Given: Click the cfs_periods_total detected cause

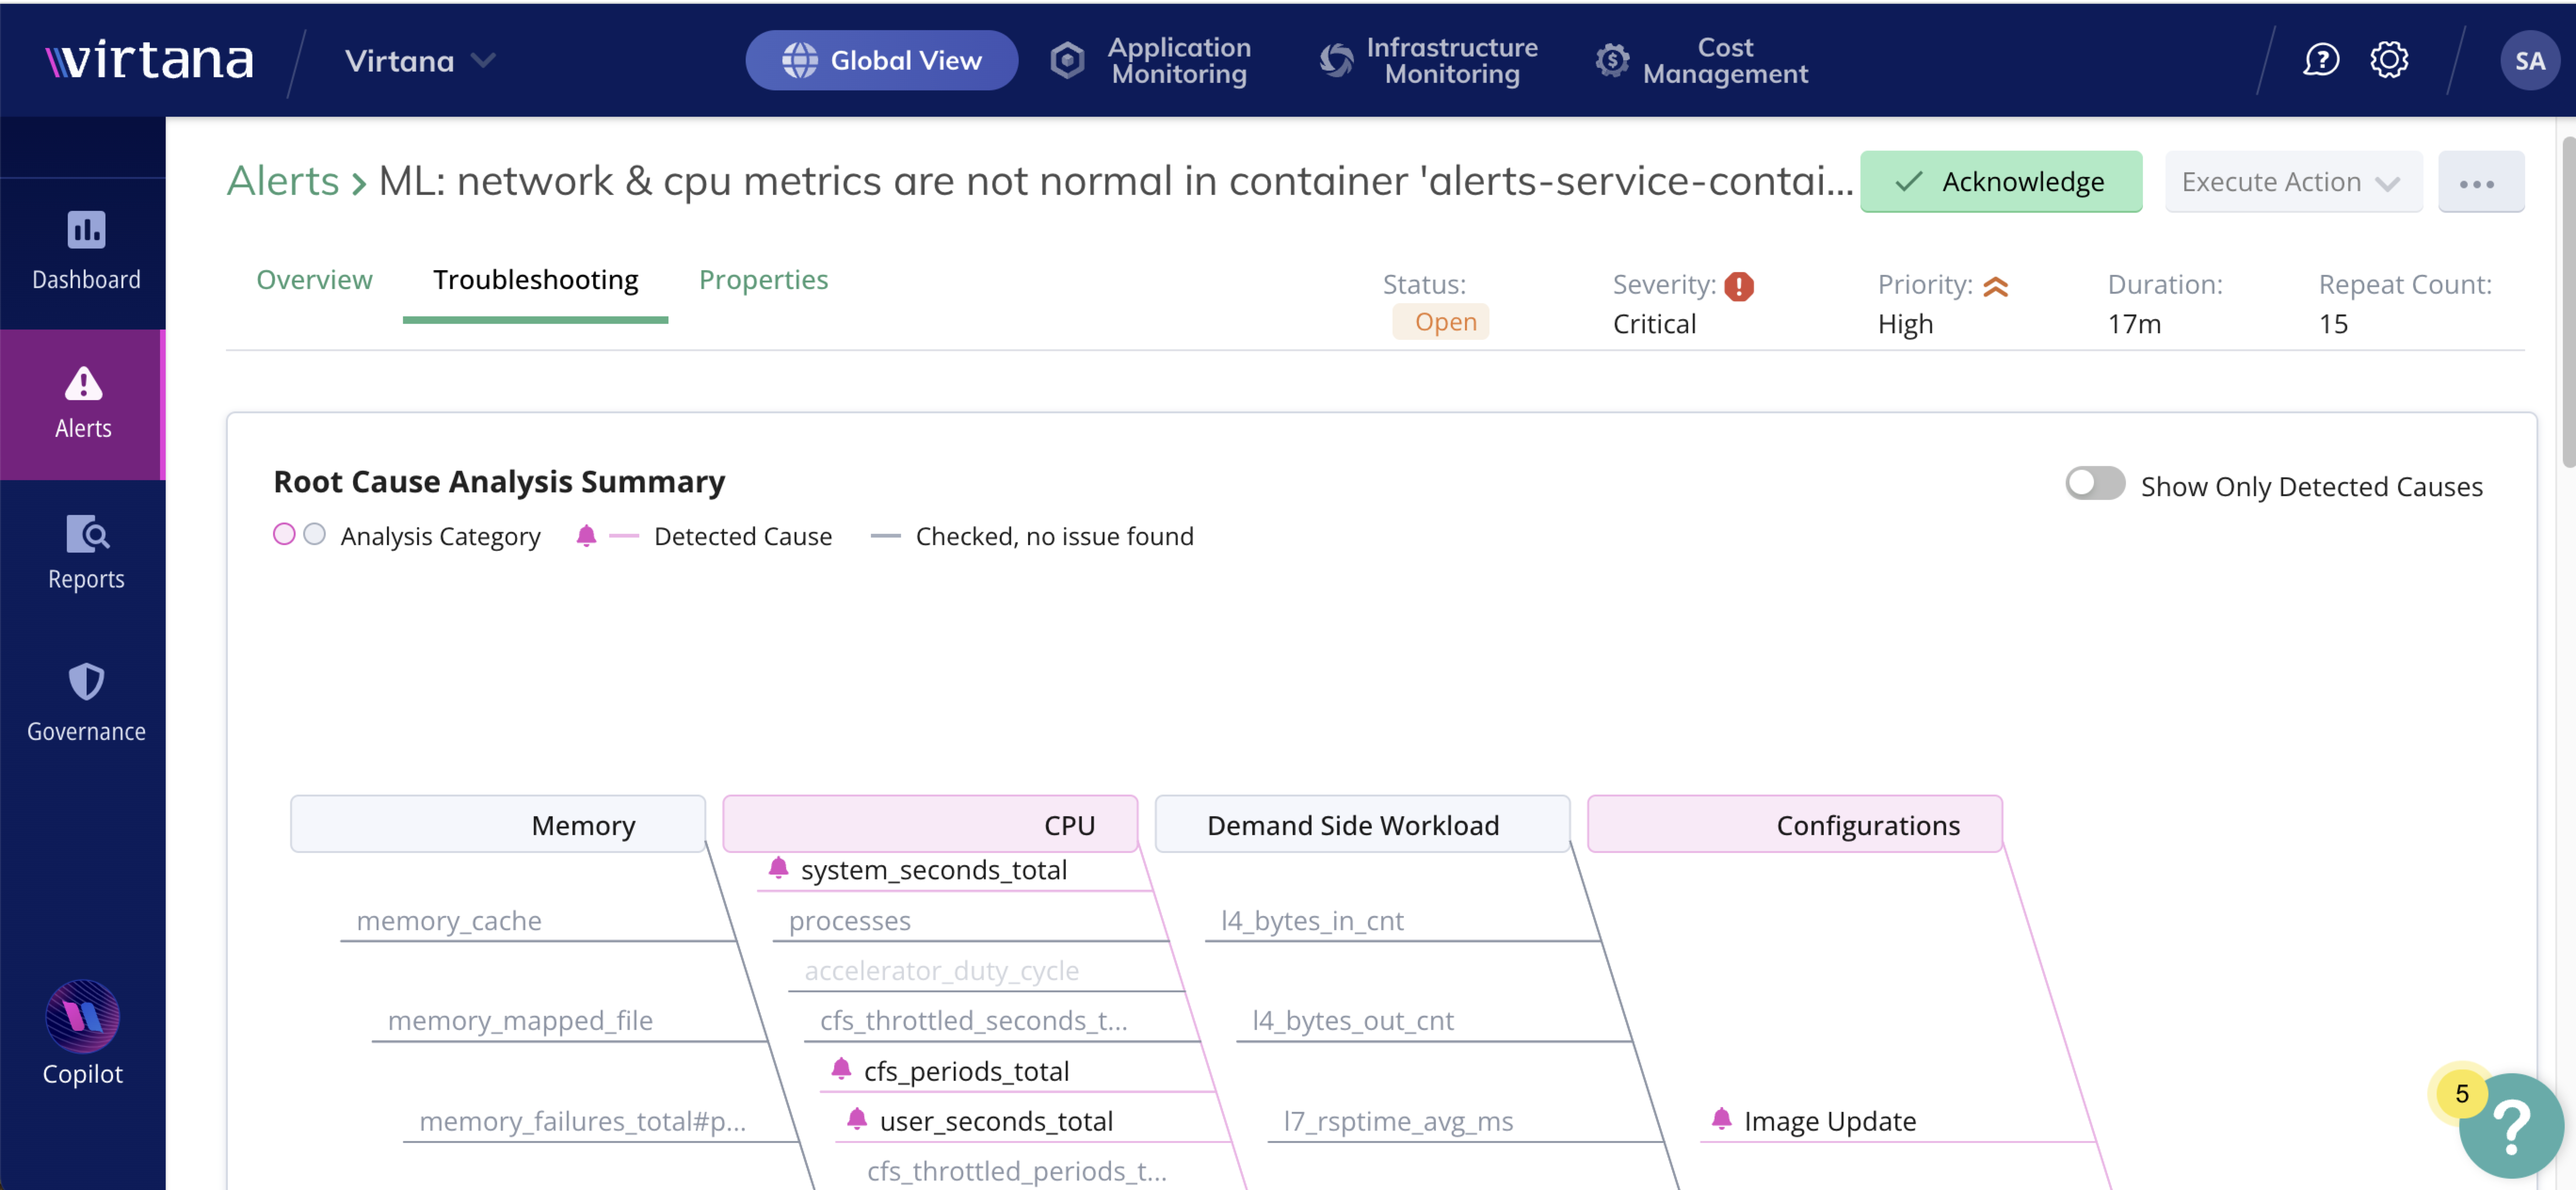Looking at the screenshot, I should coord(967,1071).
